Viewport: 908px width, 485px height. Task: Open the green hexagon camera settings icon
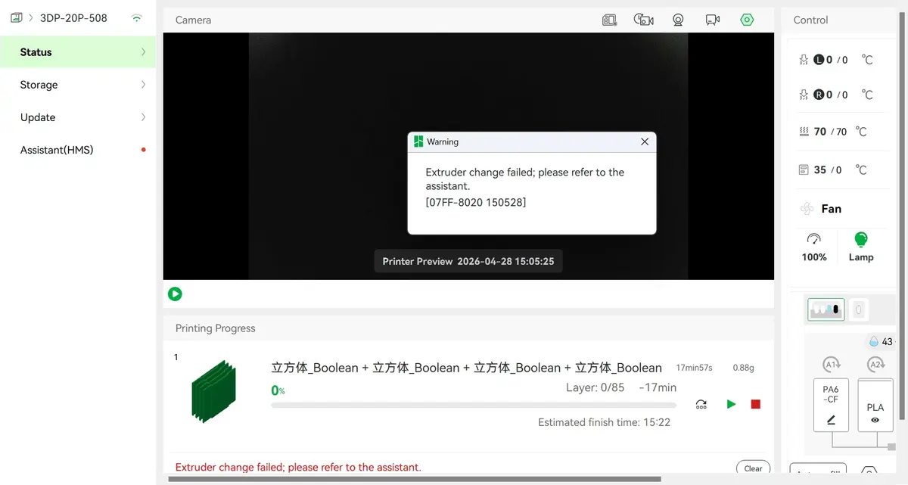748,20
